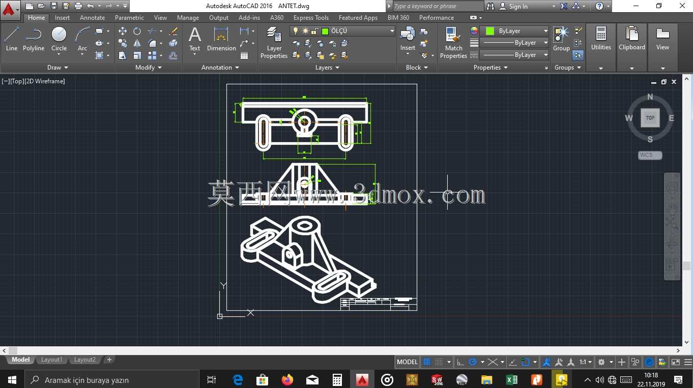The image size is (693, 388).
Task: Select the Polyline tool
Action: click(34, 40)
